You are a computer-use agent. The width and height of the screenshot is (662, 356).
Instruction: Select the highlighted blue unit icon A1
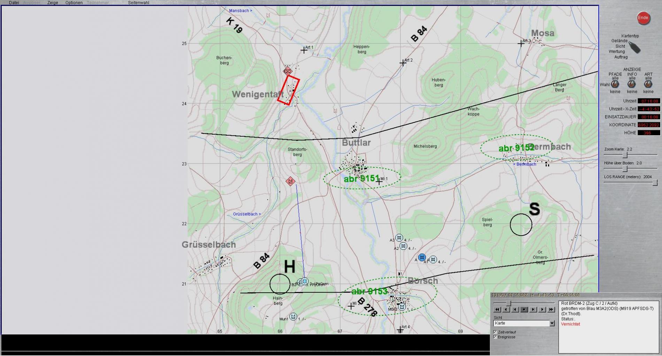(x=422, y=258)
